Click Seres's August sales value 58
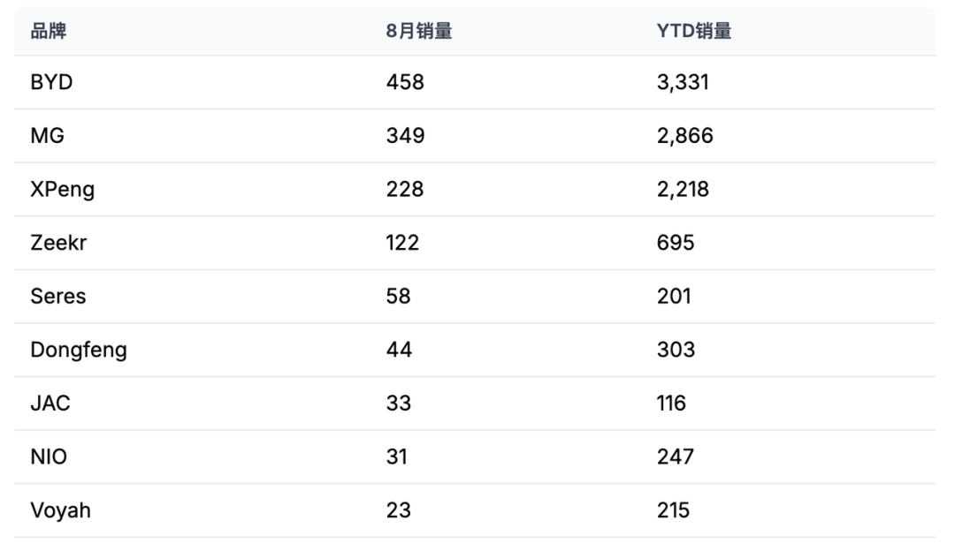Viewport: 955px width, 543px height. (x=399, y=297)
